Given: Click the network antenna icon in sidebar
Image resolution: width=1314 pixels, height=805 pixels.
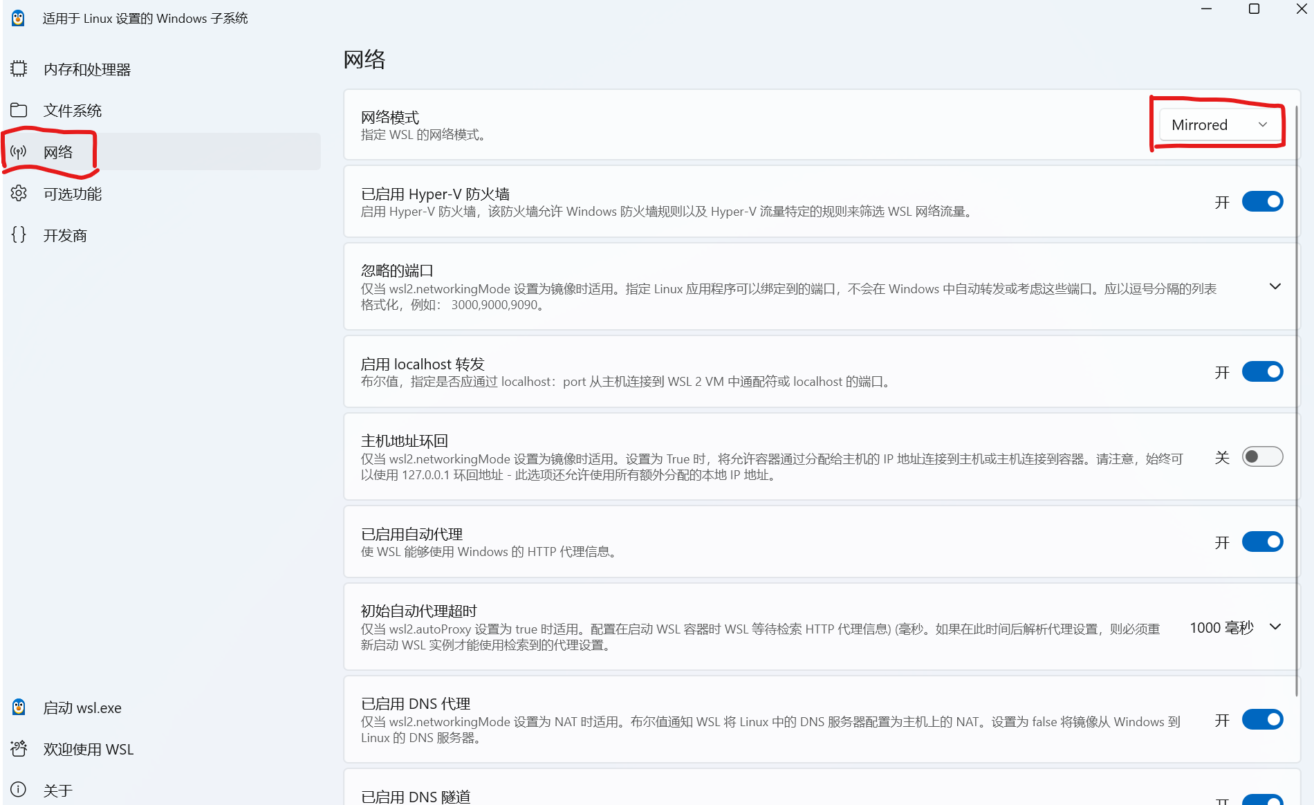Looking at the screenshot, I should coord(19,152).
